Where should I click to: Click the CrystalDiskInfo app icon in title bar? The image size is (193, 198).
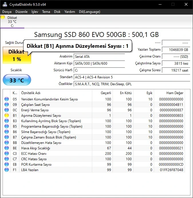pyautogui.click(x=5, y=4)
